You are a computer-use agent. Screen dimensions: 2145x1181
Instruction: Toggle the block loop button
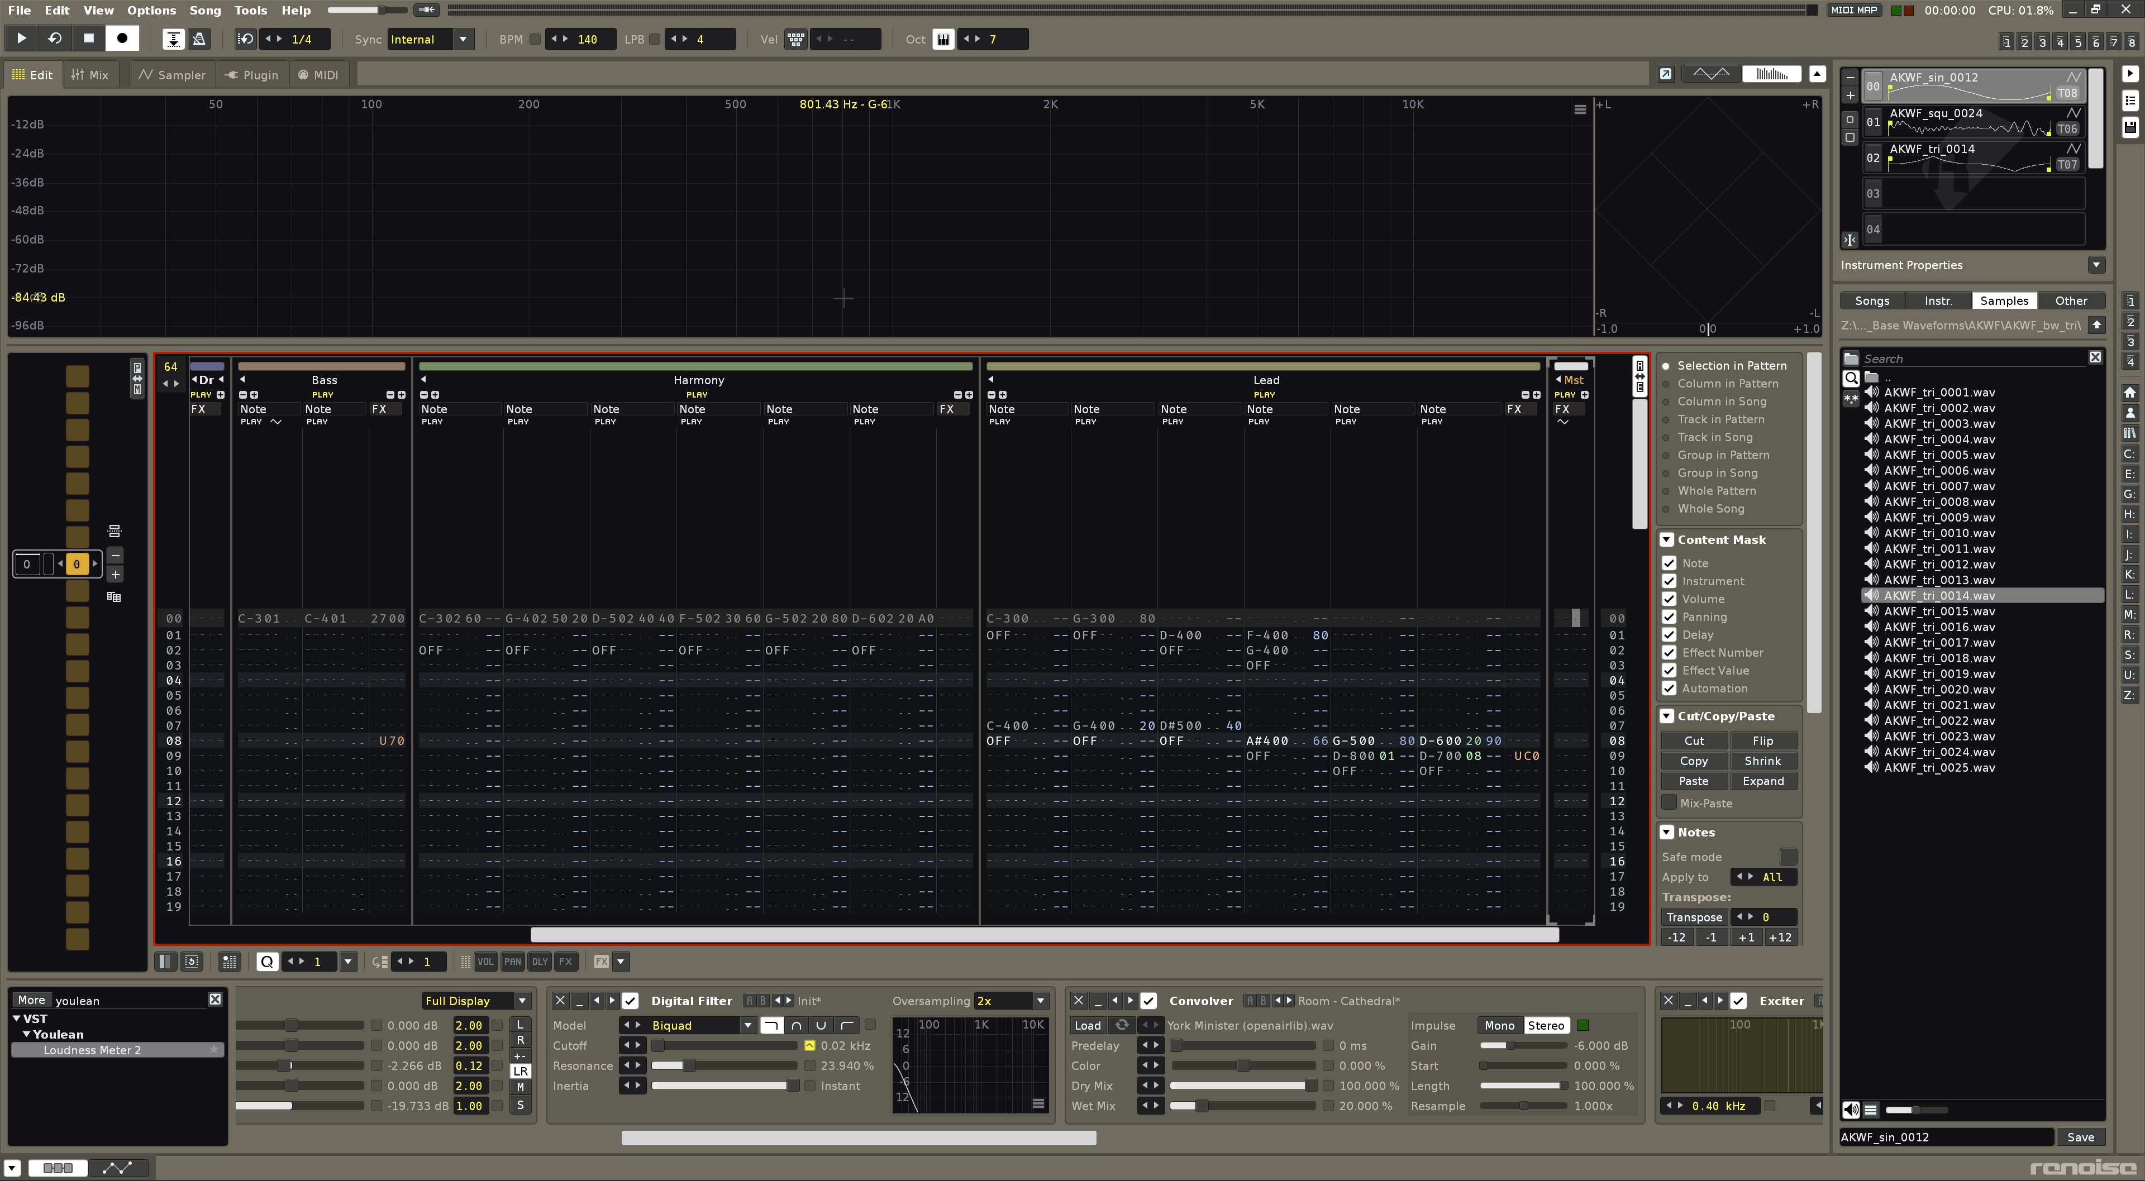pos(246,39)
